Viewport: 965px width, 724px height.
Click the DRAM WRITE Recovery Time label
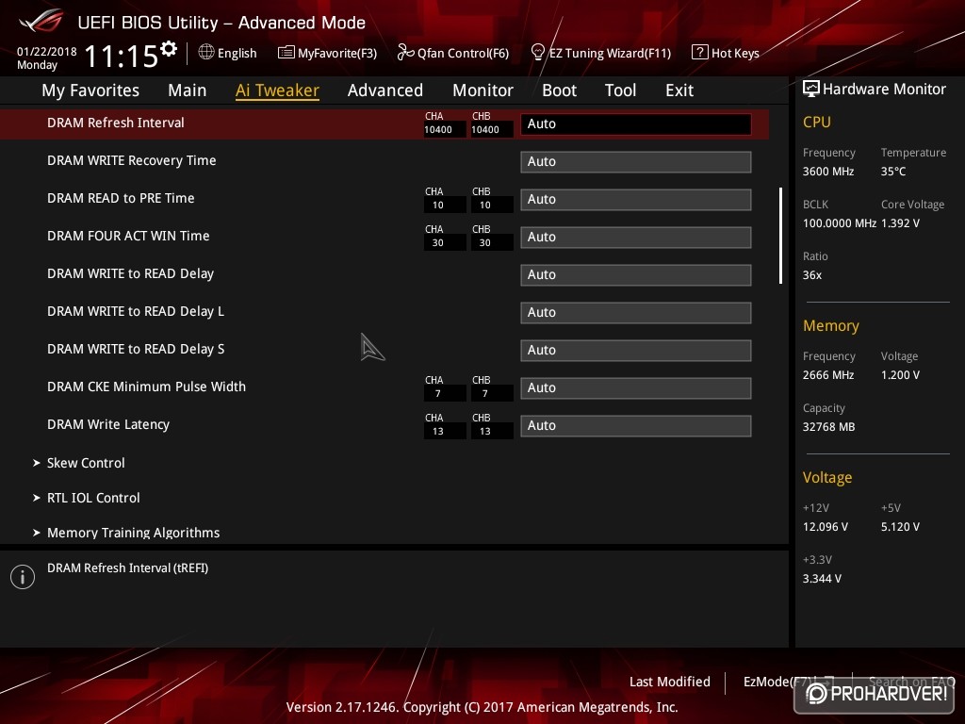pyautogui.click(x=132, y=160)
